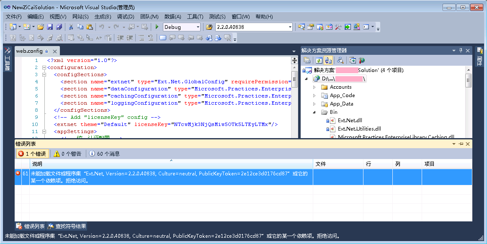The height and width of the screenshot is (244, 487).
Task: Click the Open File folder icon
Action: click(40, 27)
